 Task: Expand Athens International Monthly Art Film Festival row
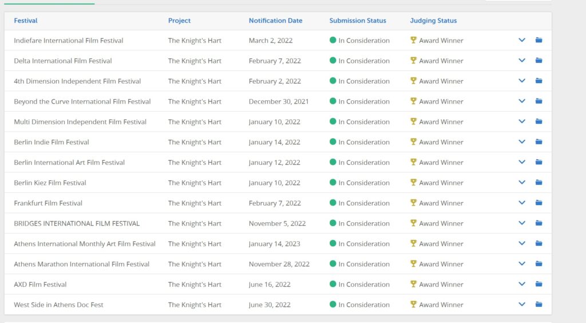[522, 243]
